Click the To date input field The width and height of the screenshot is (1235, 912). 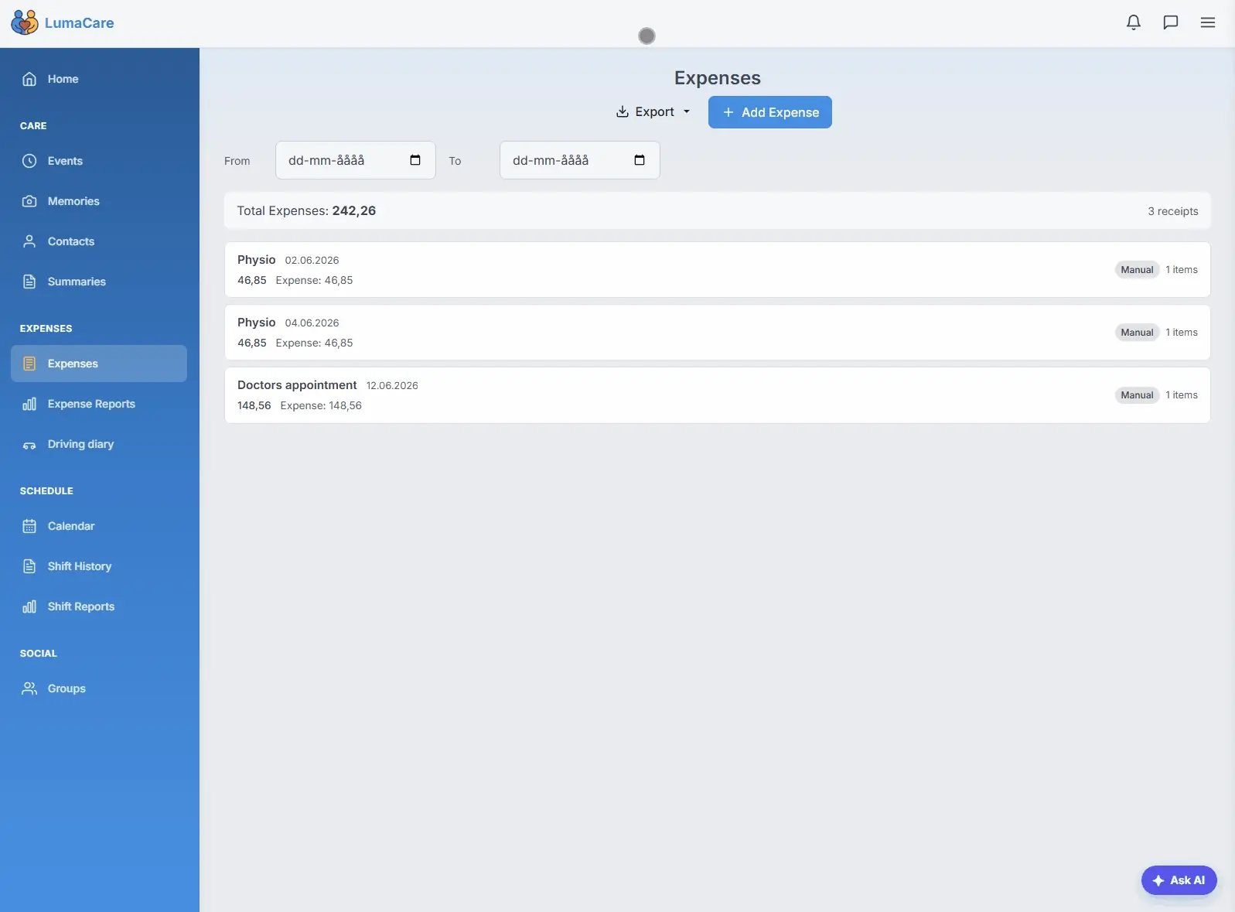(579, 160)
